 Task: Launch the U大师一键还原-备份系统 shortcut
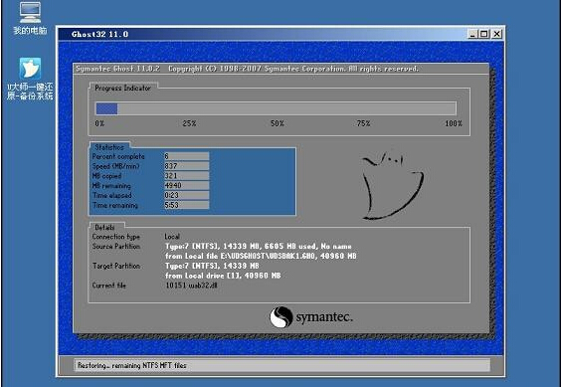[x=30, y=79]
